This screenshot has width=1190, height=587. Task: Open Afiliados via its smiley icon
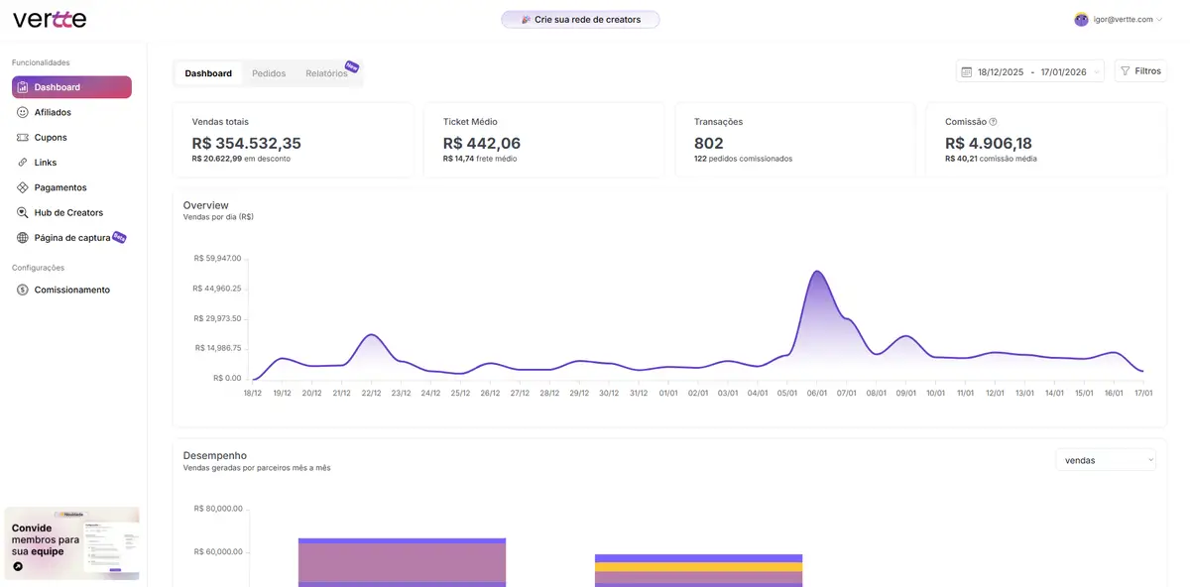[x=22, y=112]
